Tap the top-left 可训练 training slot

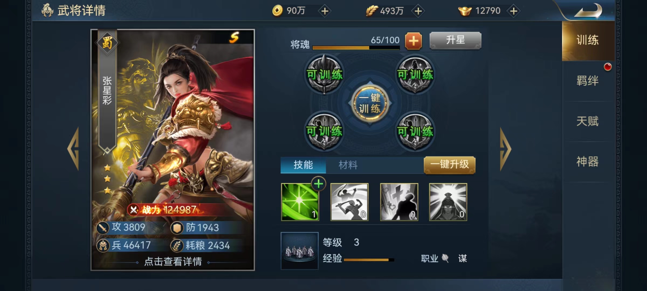click(325, 74)
